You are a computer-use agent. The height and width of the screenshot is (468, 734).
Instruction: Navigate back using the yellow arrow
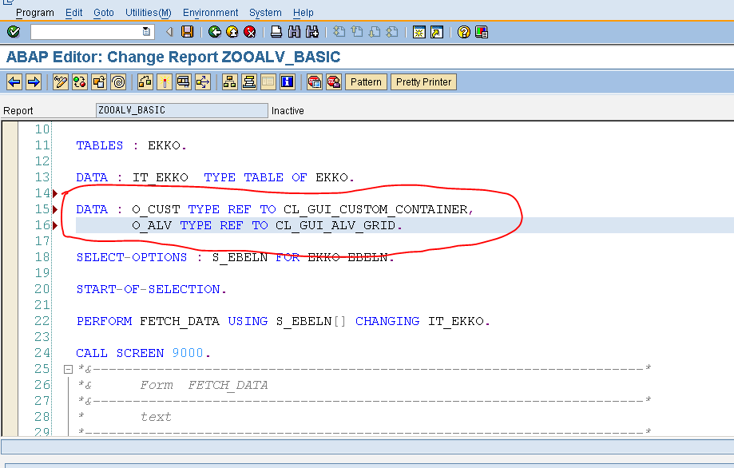coord(232,32)
